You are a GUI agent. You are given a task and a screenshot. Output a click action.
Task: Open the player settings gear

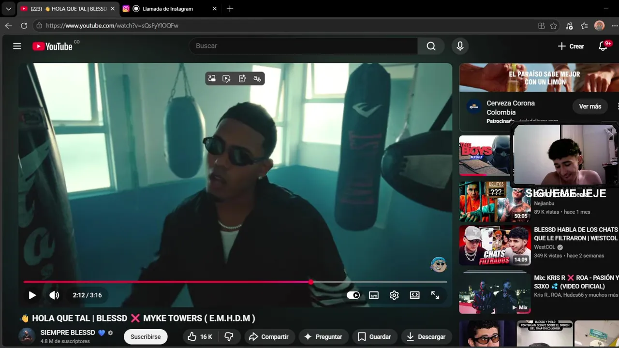click(x=394, y=295)
